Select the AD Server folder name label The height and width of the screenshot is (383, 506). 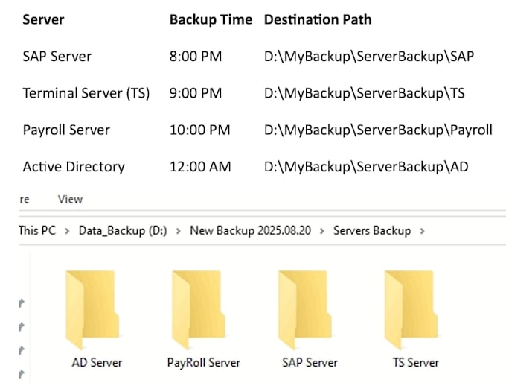tap(97, 363)
